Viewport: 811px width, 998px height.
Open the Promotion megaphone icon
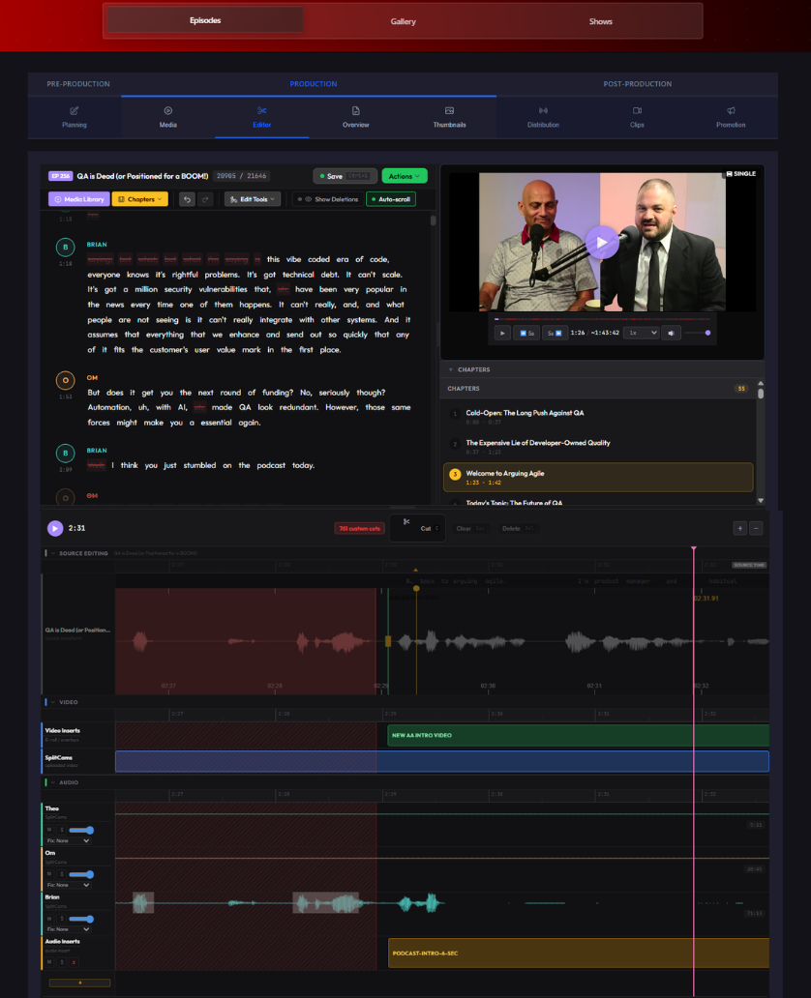(731, 111)
